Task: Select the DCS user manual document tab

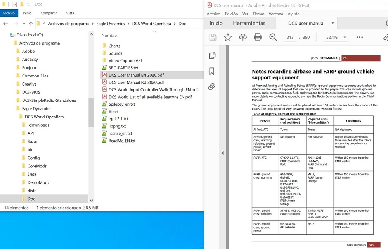Action: point(306,24)
